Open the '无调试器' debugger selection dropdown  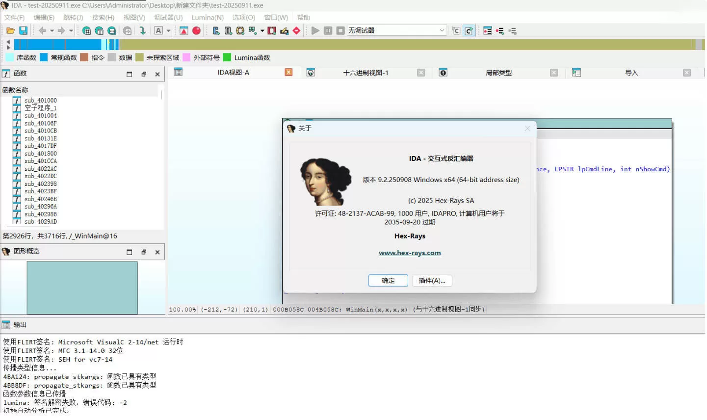coord(441,30)
